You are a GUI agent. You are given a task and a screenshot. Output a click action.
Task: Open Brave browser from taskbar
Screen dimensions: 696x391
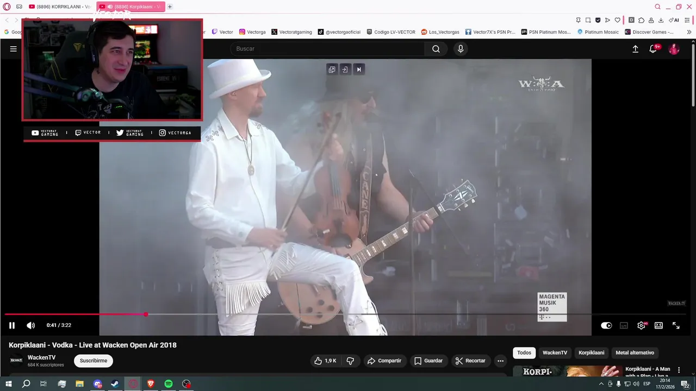click(x=151, y=384)
